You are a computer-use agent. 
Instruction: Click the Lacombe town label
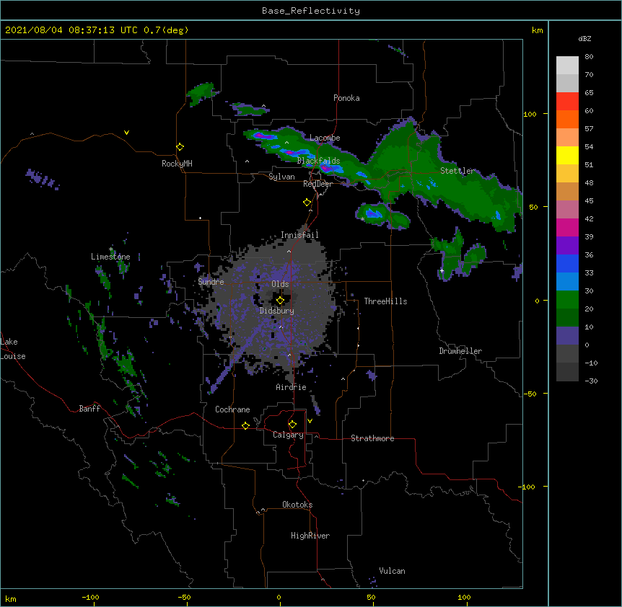[x=325, y=138]
